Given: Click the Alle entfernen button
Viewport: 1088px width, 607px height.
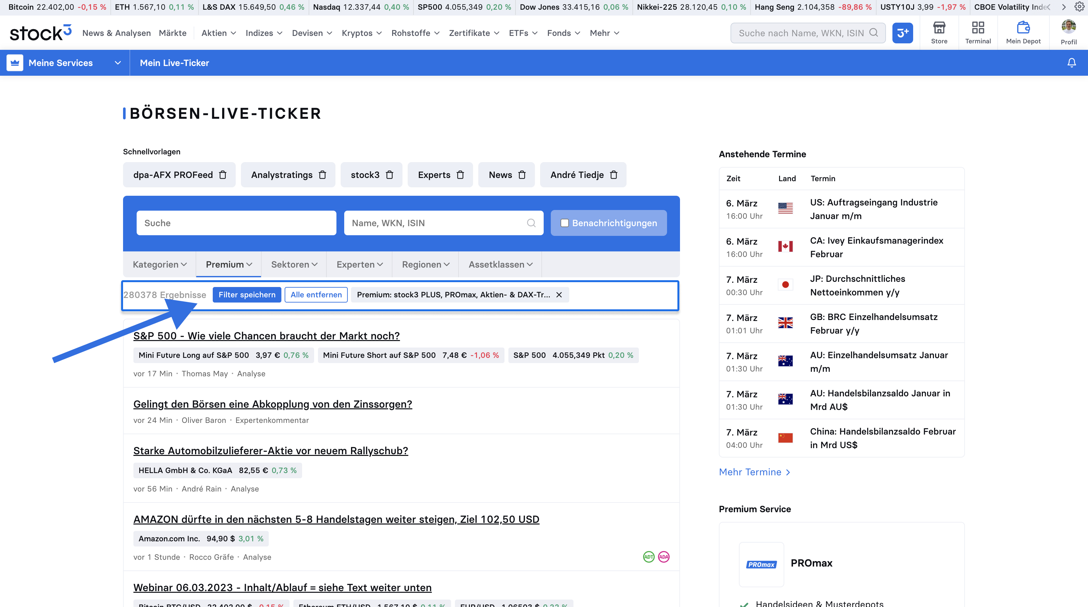Looking at the screenshot, I should [316, 295].
